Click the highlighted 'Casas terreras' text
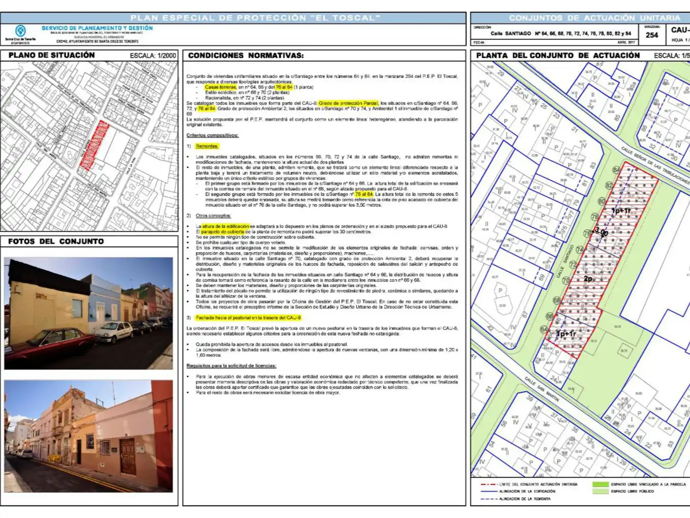Image resolution: width=690 pixels, height=518 pixels. (220, 87)
